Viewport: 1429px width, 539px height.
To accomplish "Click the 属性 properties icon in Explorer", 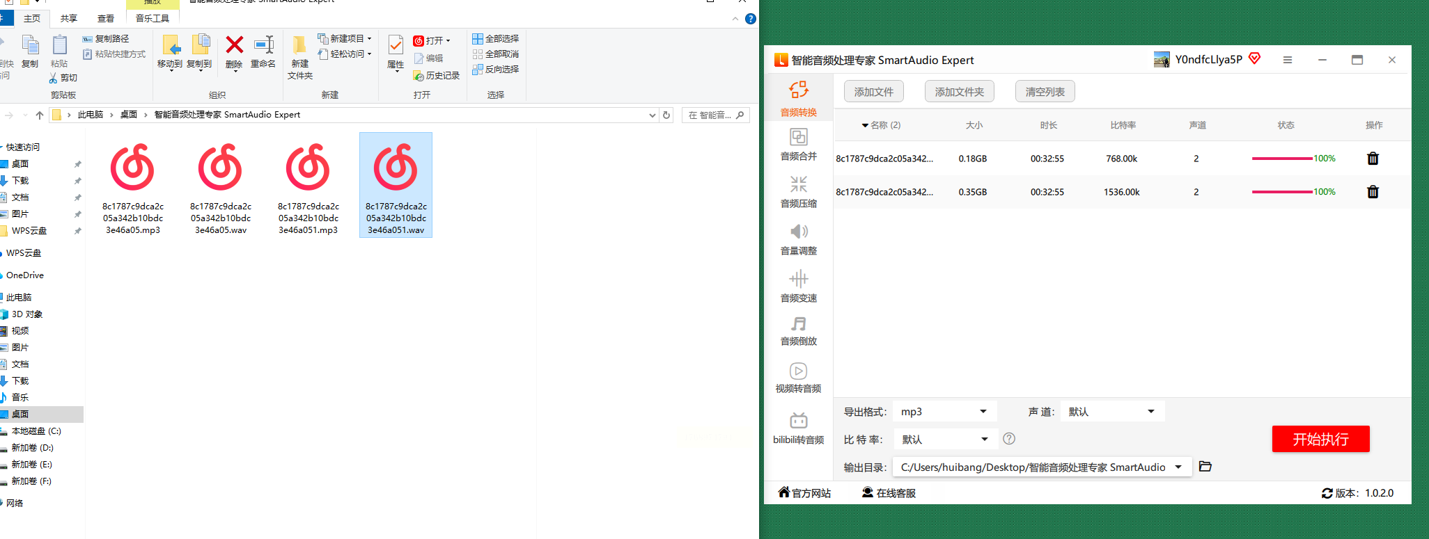I will click(x=396, y=52).
